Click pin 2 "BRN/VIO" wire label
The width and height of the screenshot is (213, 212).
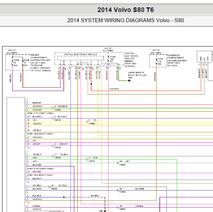pyautogui.click(x=37, y=103)
